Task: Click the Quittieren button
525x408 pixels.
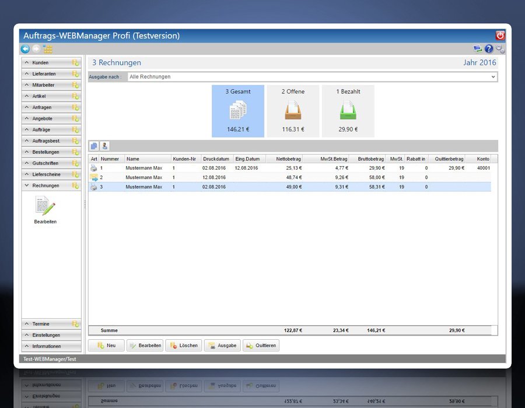Action: point(261,346)
